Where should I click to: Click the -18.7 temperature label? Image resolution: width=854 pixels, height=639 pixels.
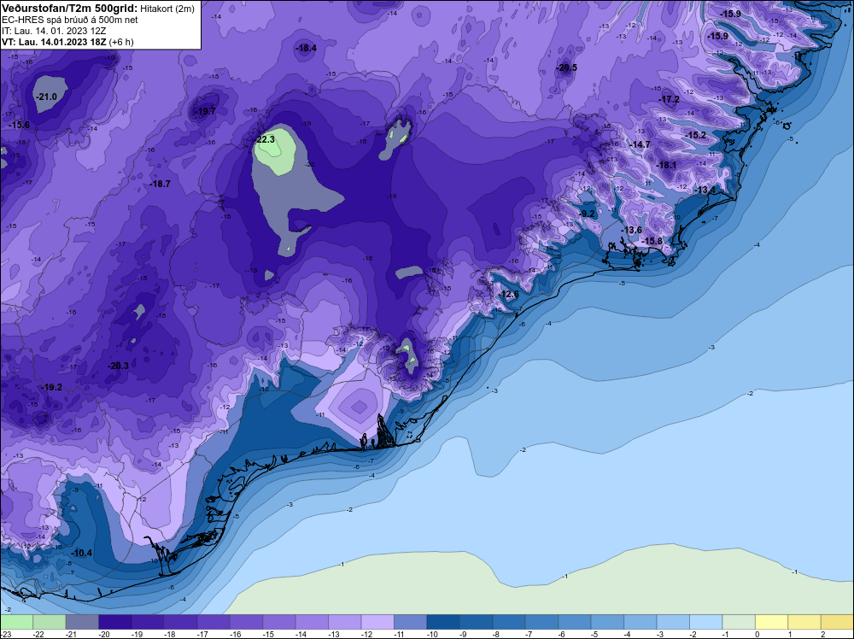tap(161, 185)
